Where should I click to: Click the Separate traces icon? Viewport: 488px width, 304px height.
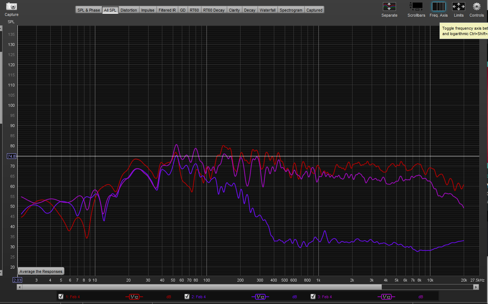point(389,6)
